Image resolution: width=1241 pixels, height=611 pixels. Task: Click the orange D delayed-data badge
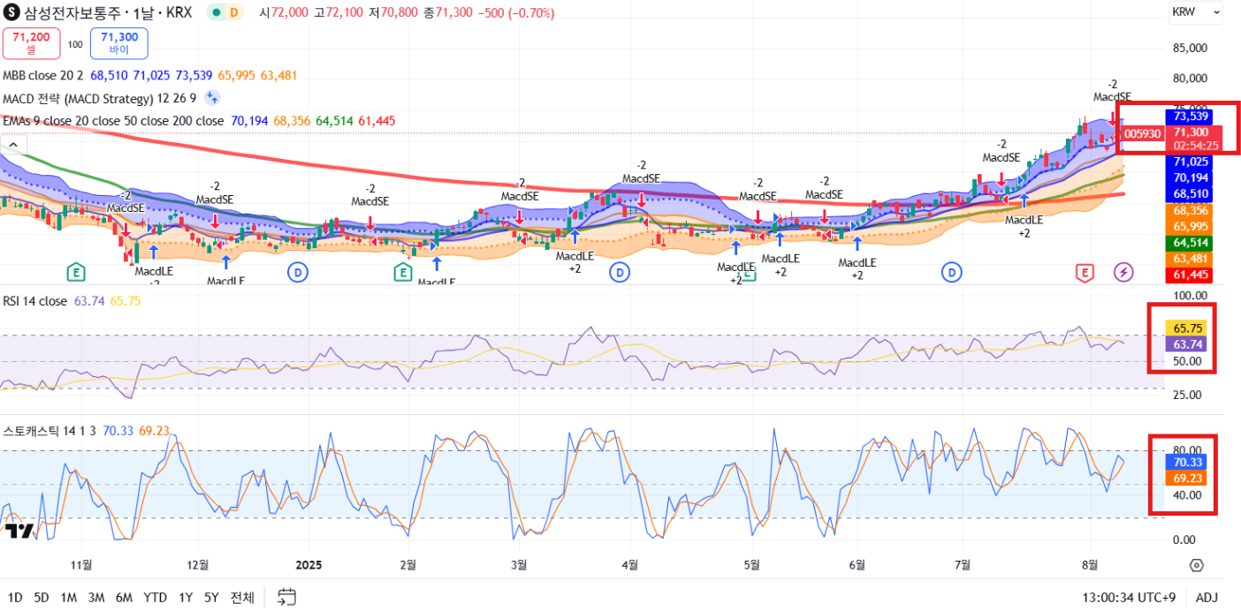pyautogui.click(x=234, y=12)
